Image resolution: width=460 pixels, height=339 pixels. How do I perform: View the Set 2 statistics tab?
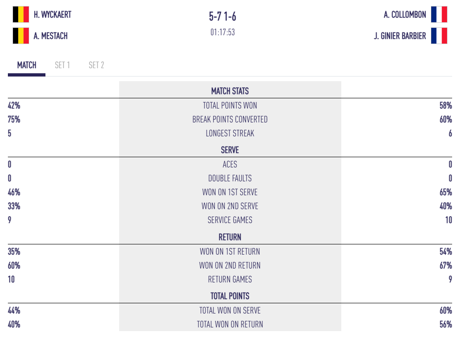tap(96, 65)
